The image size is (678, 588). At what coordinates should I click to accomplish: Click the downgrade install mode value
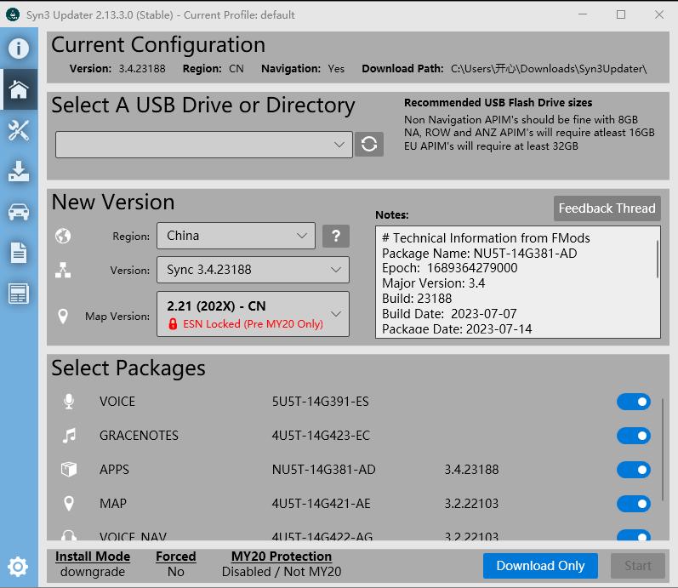tap(93, 572)
